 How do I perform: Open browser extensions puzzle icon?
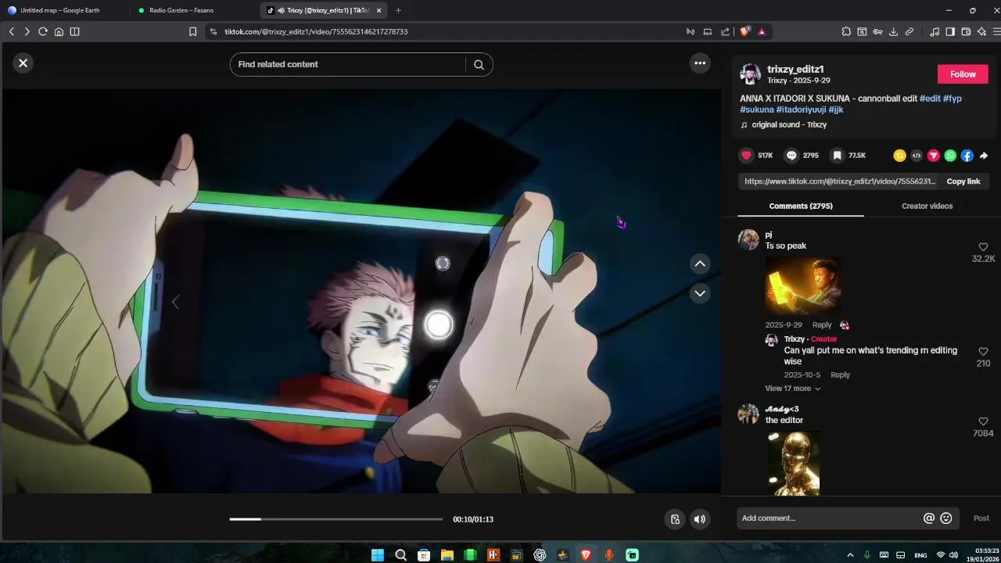[846, 31]
